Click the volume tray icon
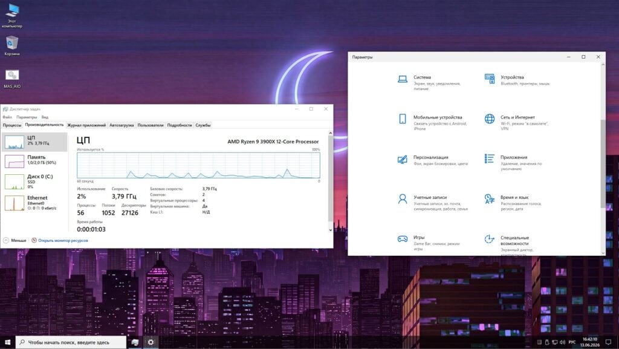 [x=563, y=342]
